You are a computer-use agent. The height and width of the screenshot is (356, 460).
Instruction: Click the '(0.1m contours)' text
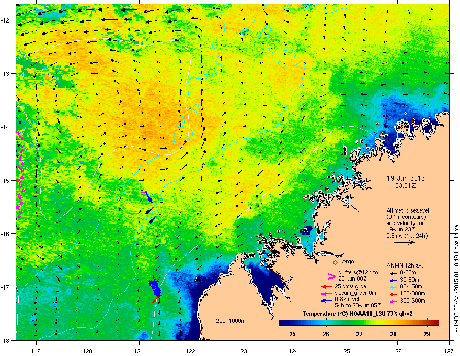(x=406, y=217)
